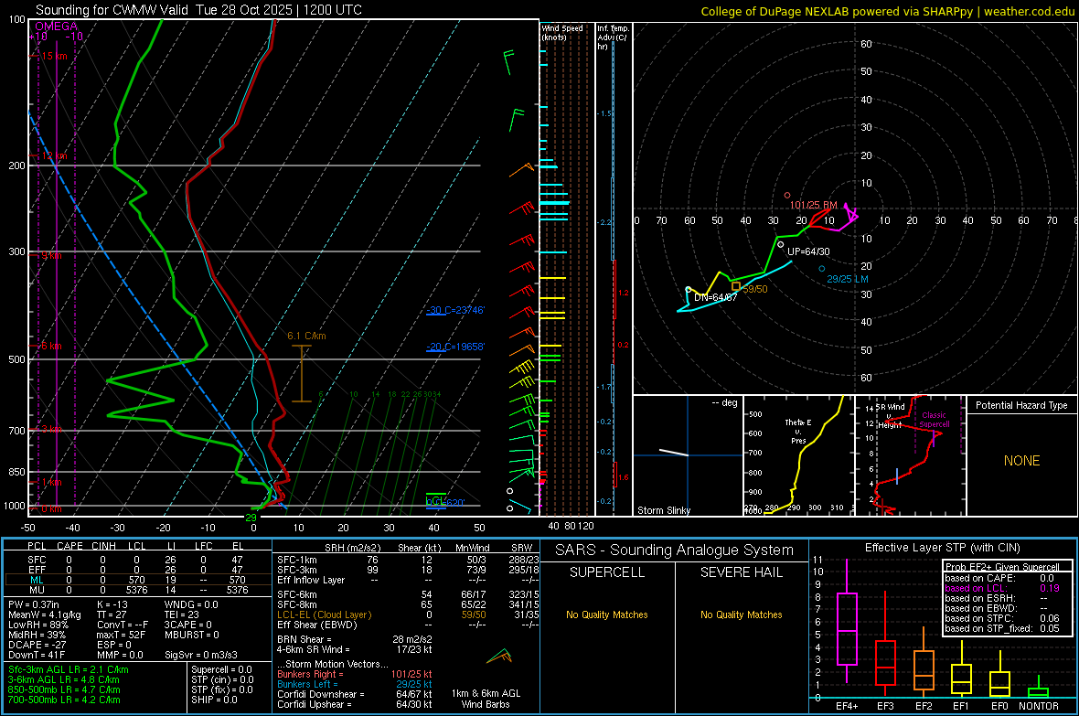Image resolution: width=1079 pixels, height=716 pixels.
Task: Click the blue LM circle marker on hodograph
Action: point(822,269)
